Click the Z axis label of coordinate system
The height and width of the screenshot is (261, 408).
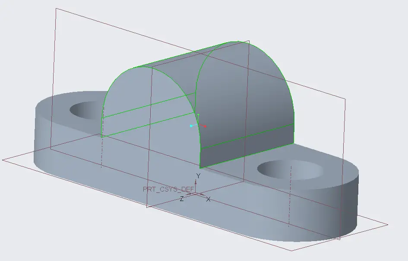tap(182, 199)
